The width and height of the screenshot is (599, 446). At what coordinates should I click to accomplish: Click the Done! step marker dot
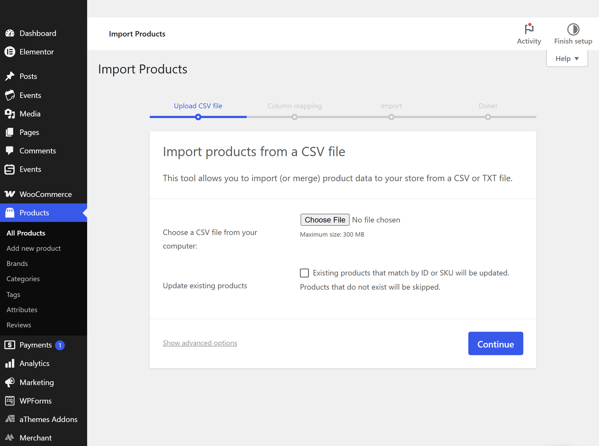pos(488,117)
